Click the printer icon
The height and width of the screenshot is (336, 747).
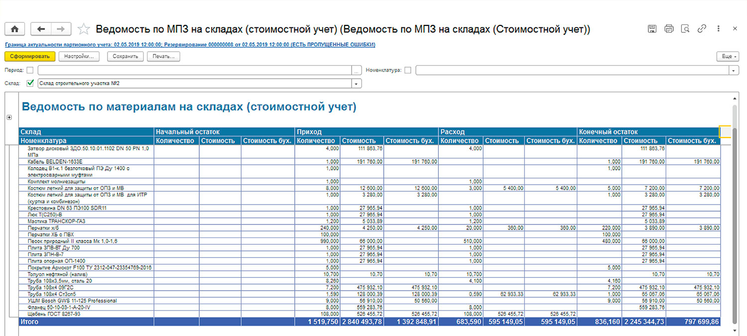[669, 29]
